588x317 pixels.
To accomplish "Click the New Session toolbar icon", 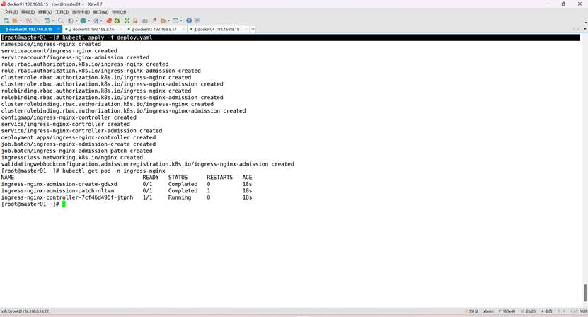I will (x=6, y=21).
